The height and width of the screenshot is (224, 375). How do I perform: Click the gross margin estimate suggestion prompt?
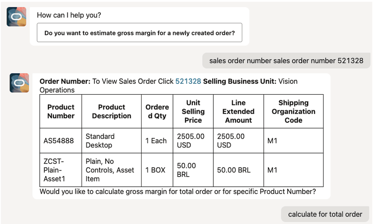[x=139, y=32]
